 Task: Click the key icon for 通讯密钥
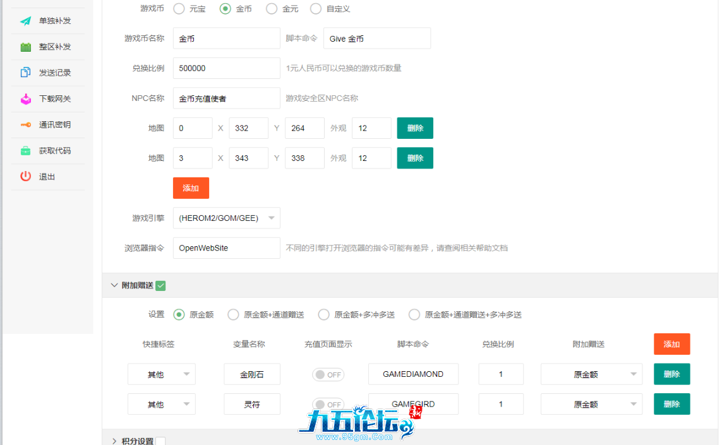point(25,125)
